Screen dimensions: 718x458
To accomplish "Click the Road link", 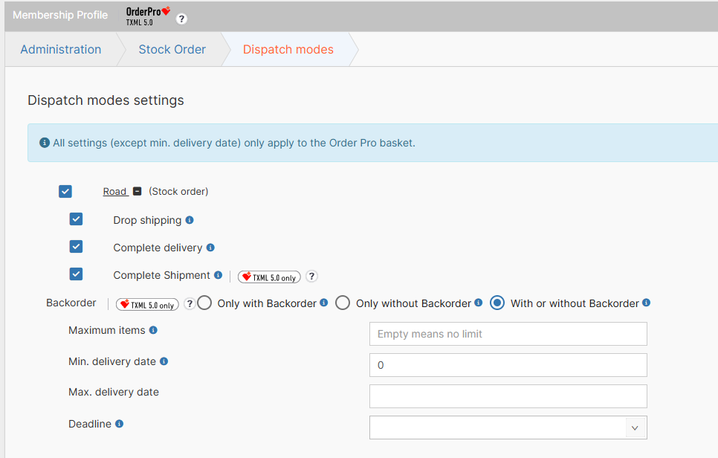I will [x=114, y=192].
